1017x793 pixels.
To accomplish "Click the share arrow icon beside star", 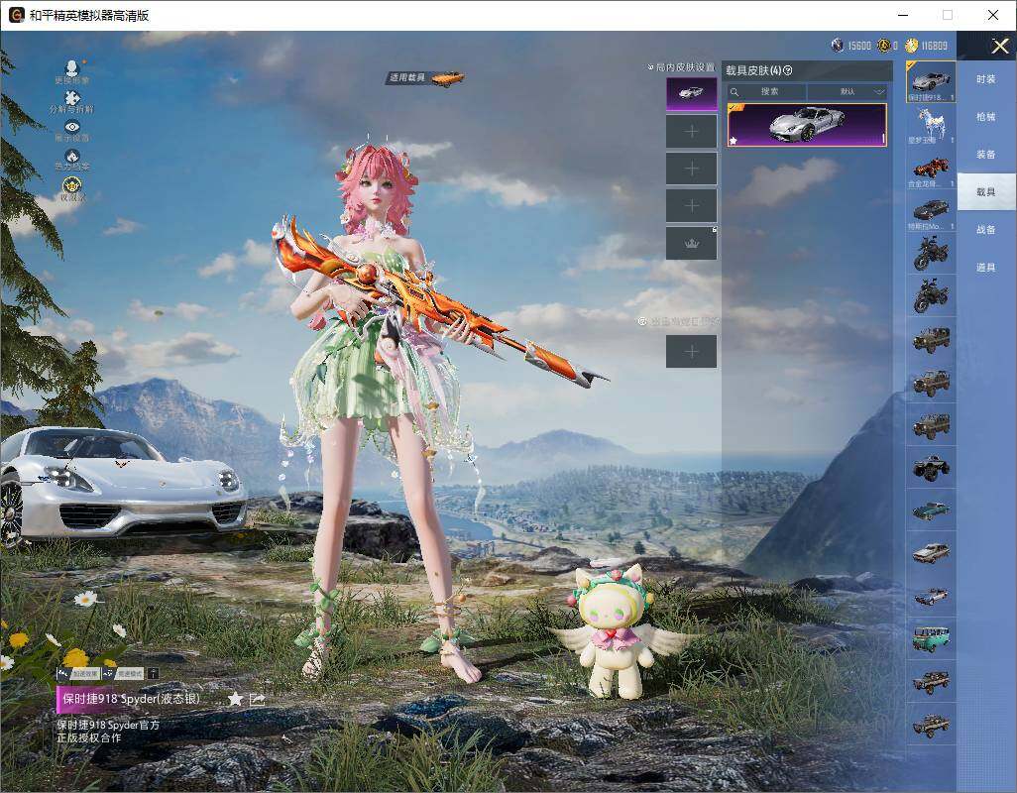I will click(258, 699).
